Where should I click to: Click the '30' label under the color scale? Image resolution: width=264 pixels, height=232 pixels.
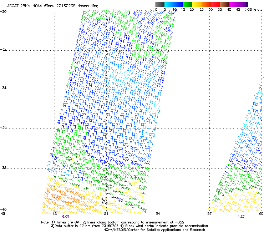pyautogui.click(x=210, y=10)
